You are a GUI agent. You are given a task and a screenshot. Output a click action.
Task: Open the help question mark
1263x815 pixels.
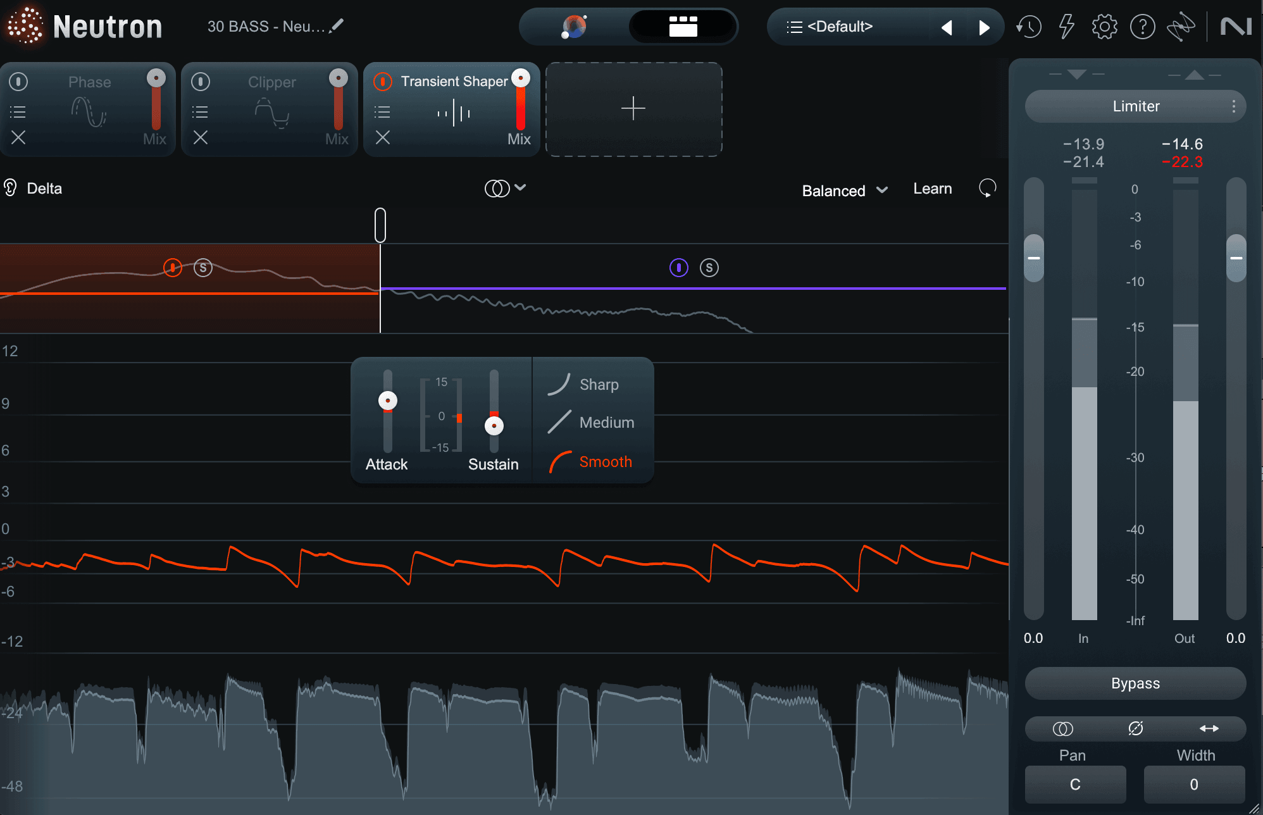click(1143, 27)
